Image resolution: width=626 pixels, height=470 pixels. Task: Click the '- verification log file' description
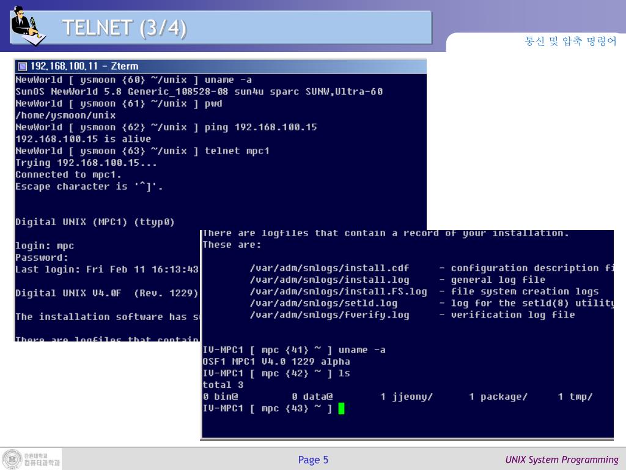tap(507, 315)
